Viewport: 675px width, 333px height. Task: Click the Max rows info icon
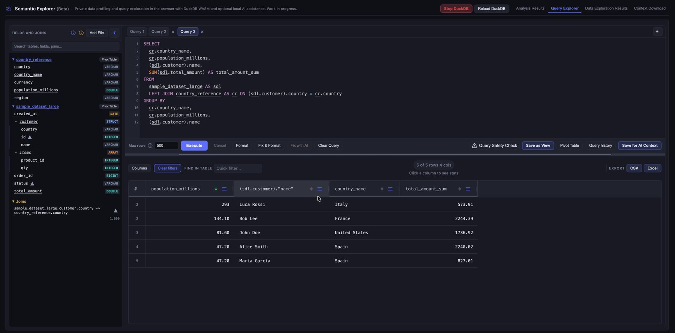coord(150,146)
